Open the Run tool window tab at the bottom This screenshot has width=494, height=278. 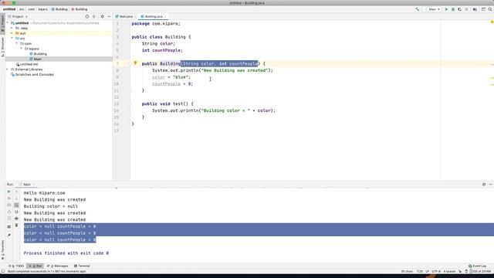click(36, 266)
